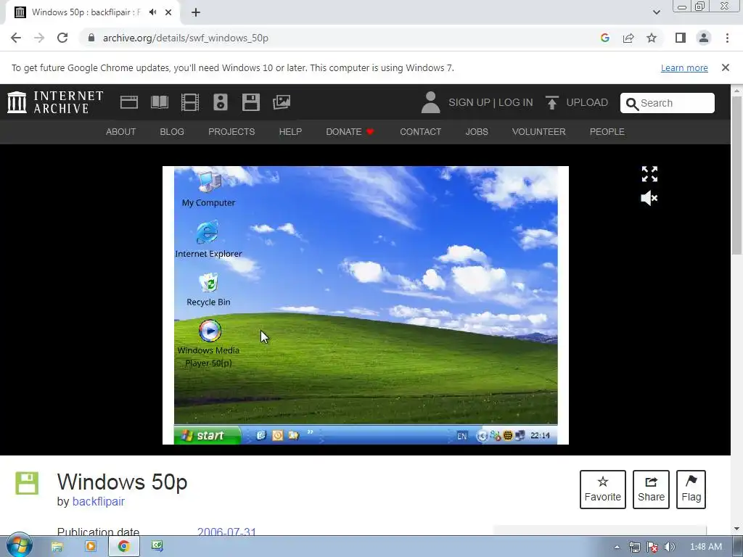Click the Google icon in address bar
The image size is (743, 557).
click(604, 38)
